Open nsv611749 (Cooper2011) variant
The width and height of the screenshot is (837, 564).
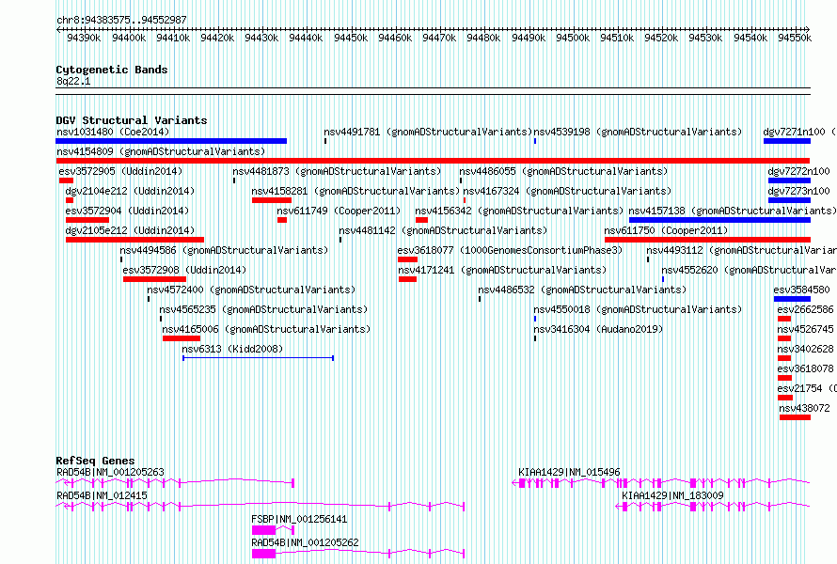click(x=339, y=211)
